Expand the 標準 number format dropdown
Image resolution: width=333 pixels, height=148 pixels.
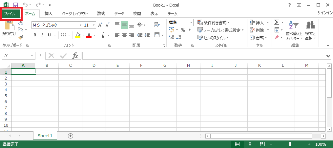(x=191, y=23)
